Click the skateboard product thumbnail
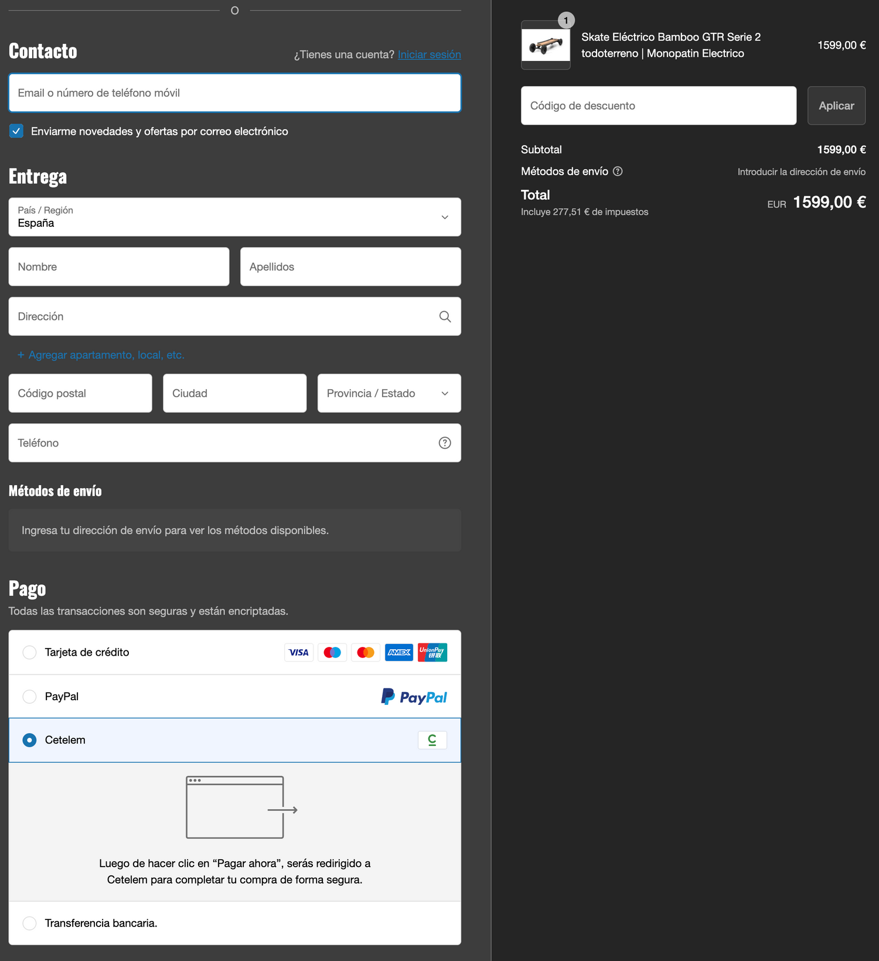The width and height of the screenshot is (879, 961). [x=546, y=46]
